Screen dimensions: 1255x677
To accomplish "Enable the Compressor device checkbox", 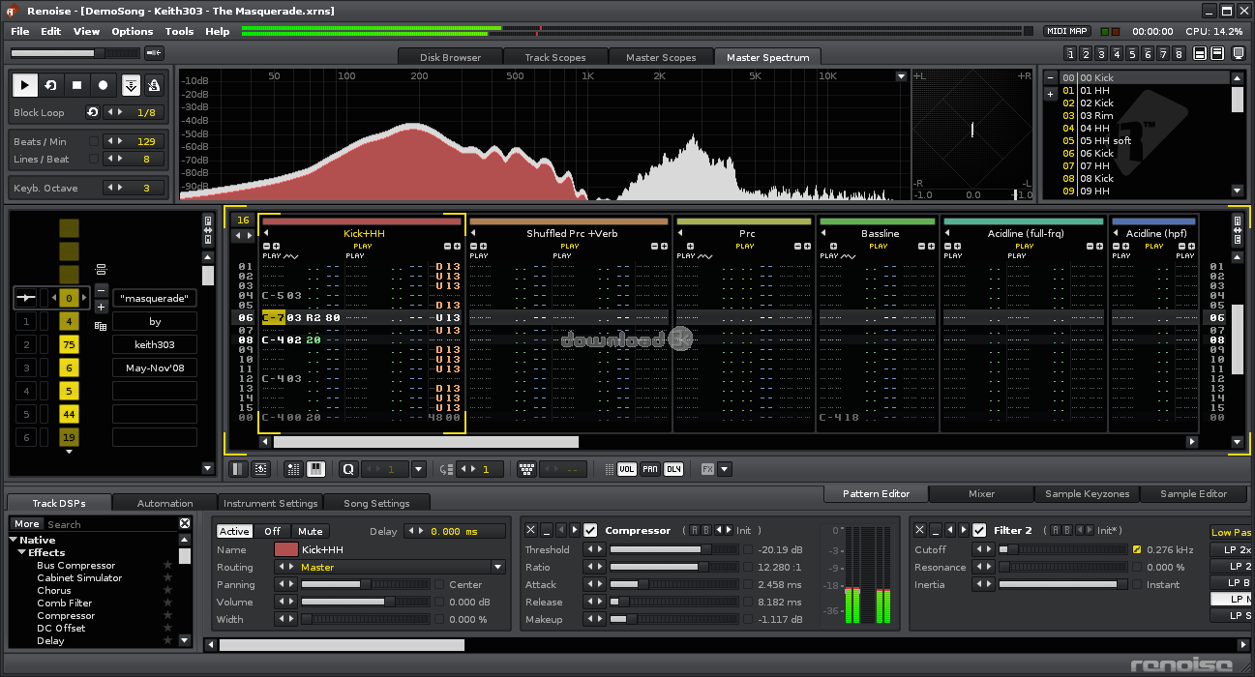I will tap(590, 530).
